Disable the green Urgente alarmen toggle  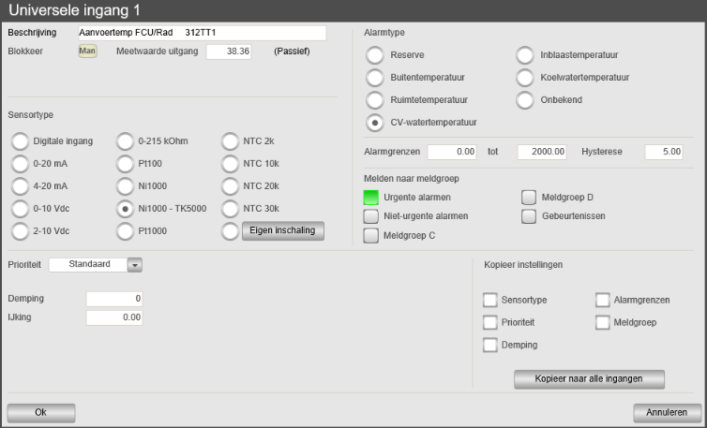[x=372, y=198]
